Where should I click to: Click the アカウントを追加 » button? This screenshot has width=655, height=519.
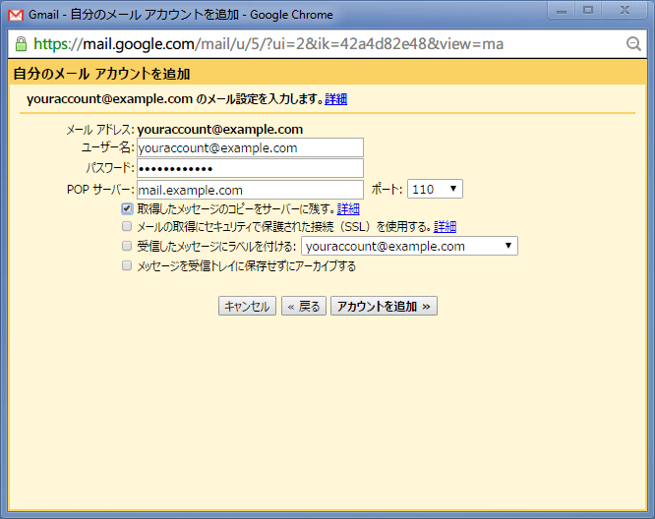(384, 307)
